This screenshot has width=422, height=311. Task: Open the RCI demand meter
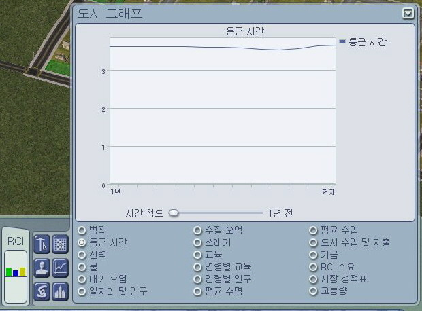[16, 276]
